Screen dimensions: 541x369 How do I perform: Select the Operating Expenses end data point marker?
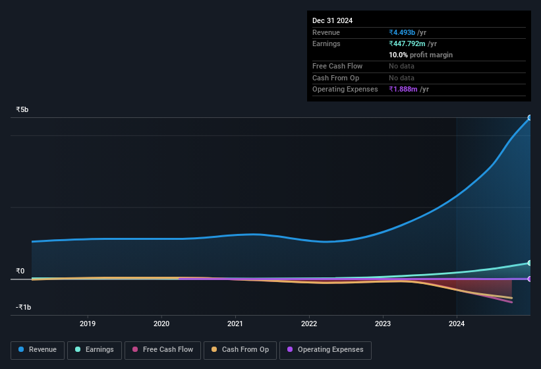(x=530, y=279)
